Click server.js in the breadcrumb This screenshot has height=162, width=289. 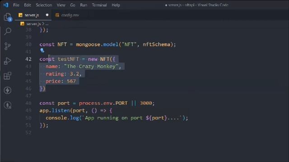[x=33, y=24]
